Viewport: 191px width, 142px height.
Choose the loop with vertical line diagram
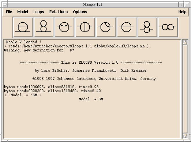(85, 27)
